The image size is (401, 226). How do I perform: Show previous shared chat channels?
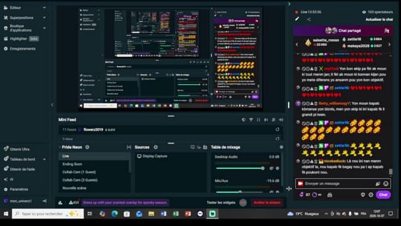click(297, 45)
